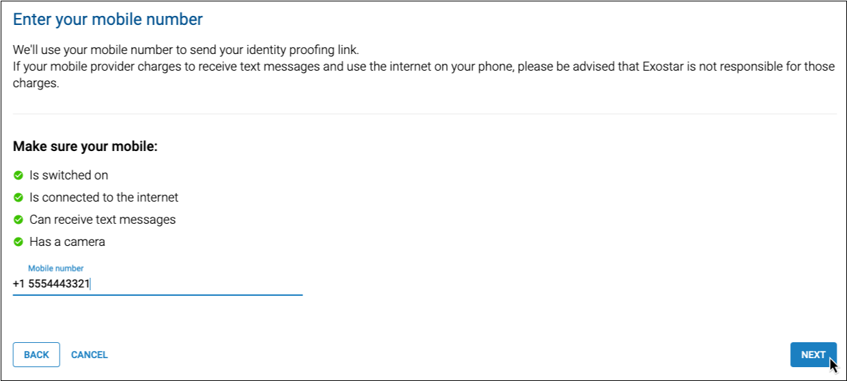Click the small 'Mobile number' field label
Screen dimensions: 847x381
[x=55, y=268]
